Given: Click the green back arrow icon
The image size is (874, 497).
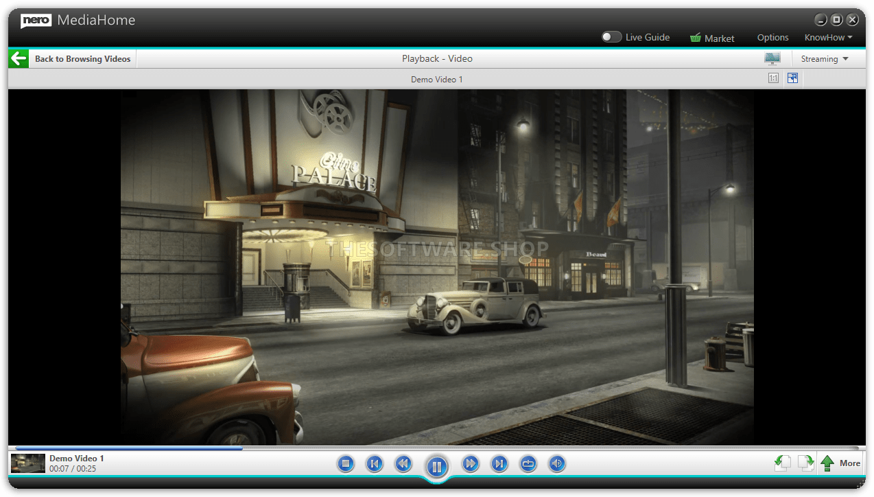Looking at the screenshot, I should (19, 58).
